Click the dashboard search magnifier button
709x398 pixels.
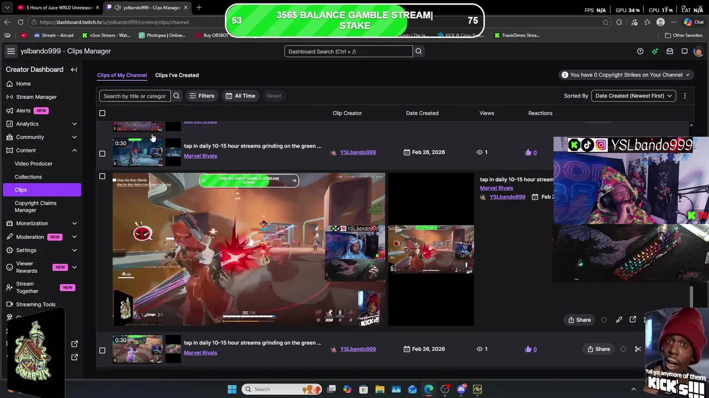[419, 51]
